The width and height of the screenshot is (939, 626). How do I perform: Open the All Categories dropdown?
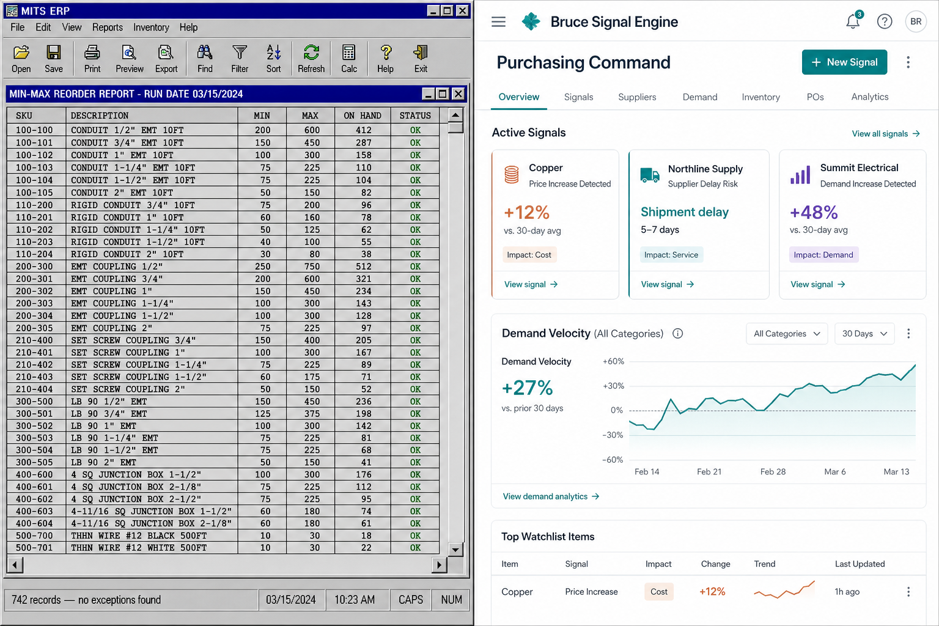click(787, 334)
